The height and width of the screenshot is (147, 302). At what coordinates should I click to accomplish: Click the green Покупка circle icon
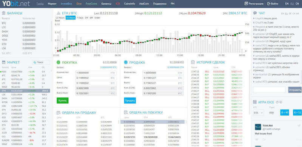[x=59, y=62]
